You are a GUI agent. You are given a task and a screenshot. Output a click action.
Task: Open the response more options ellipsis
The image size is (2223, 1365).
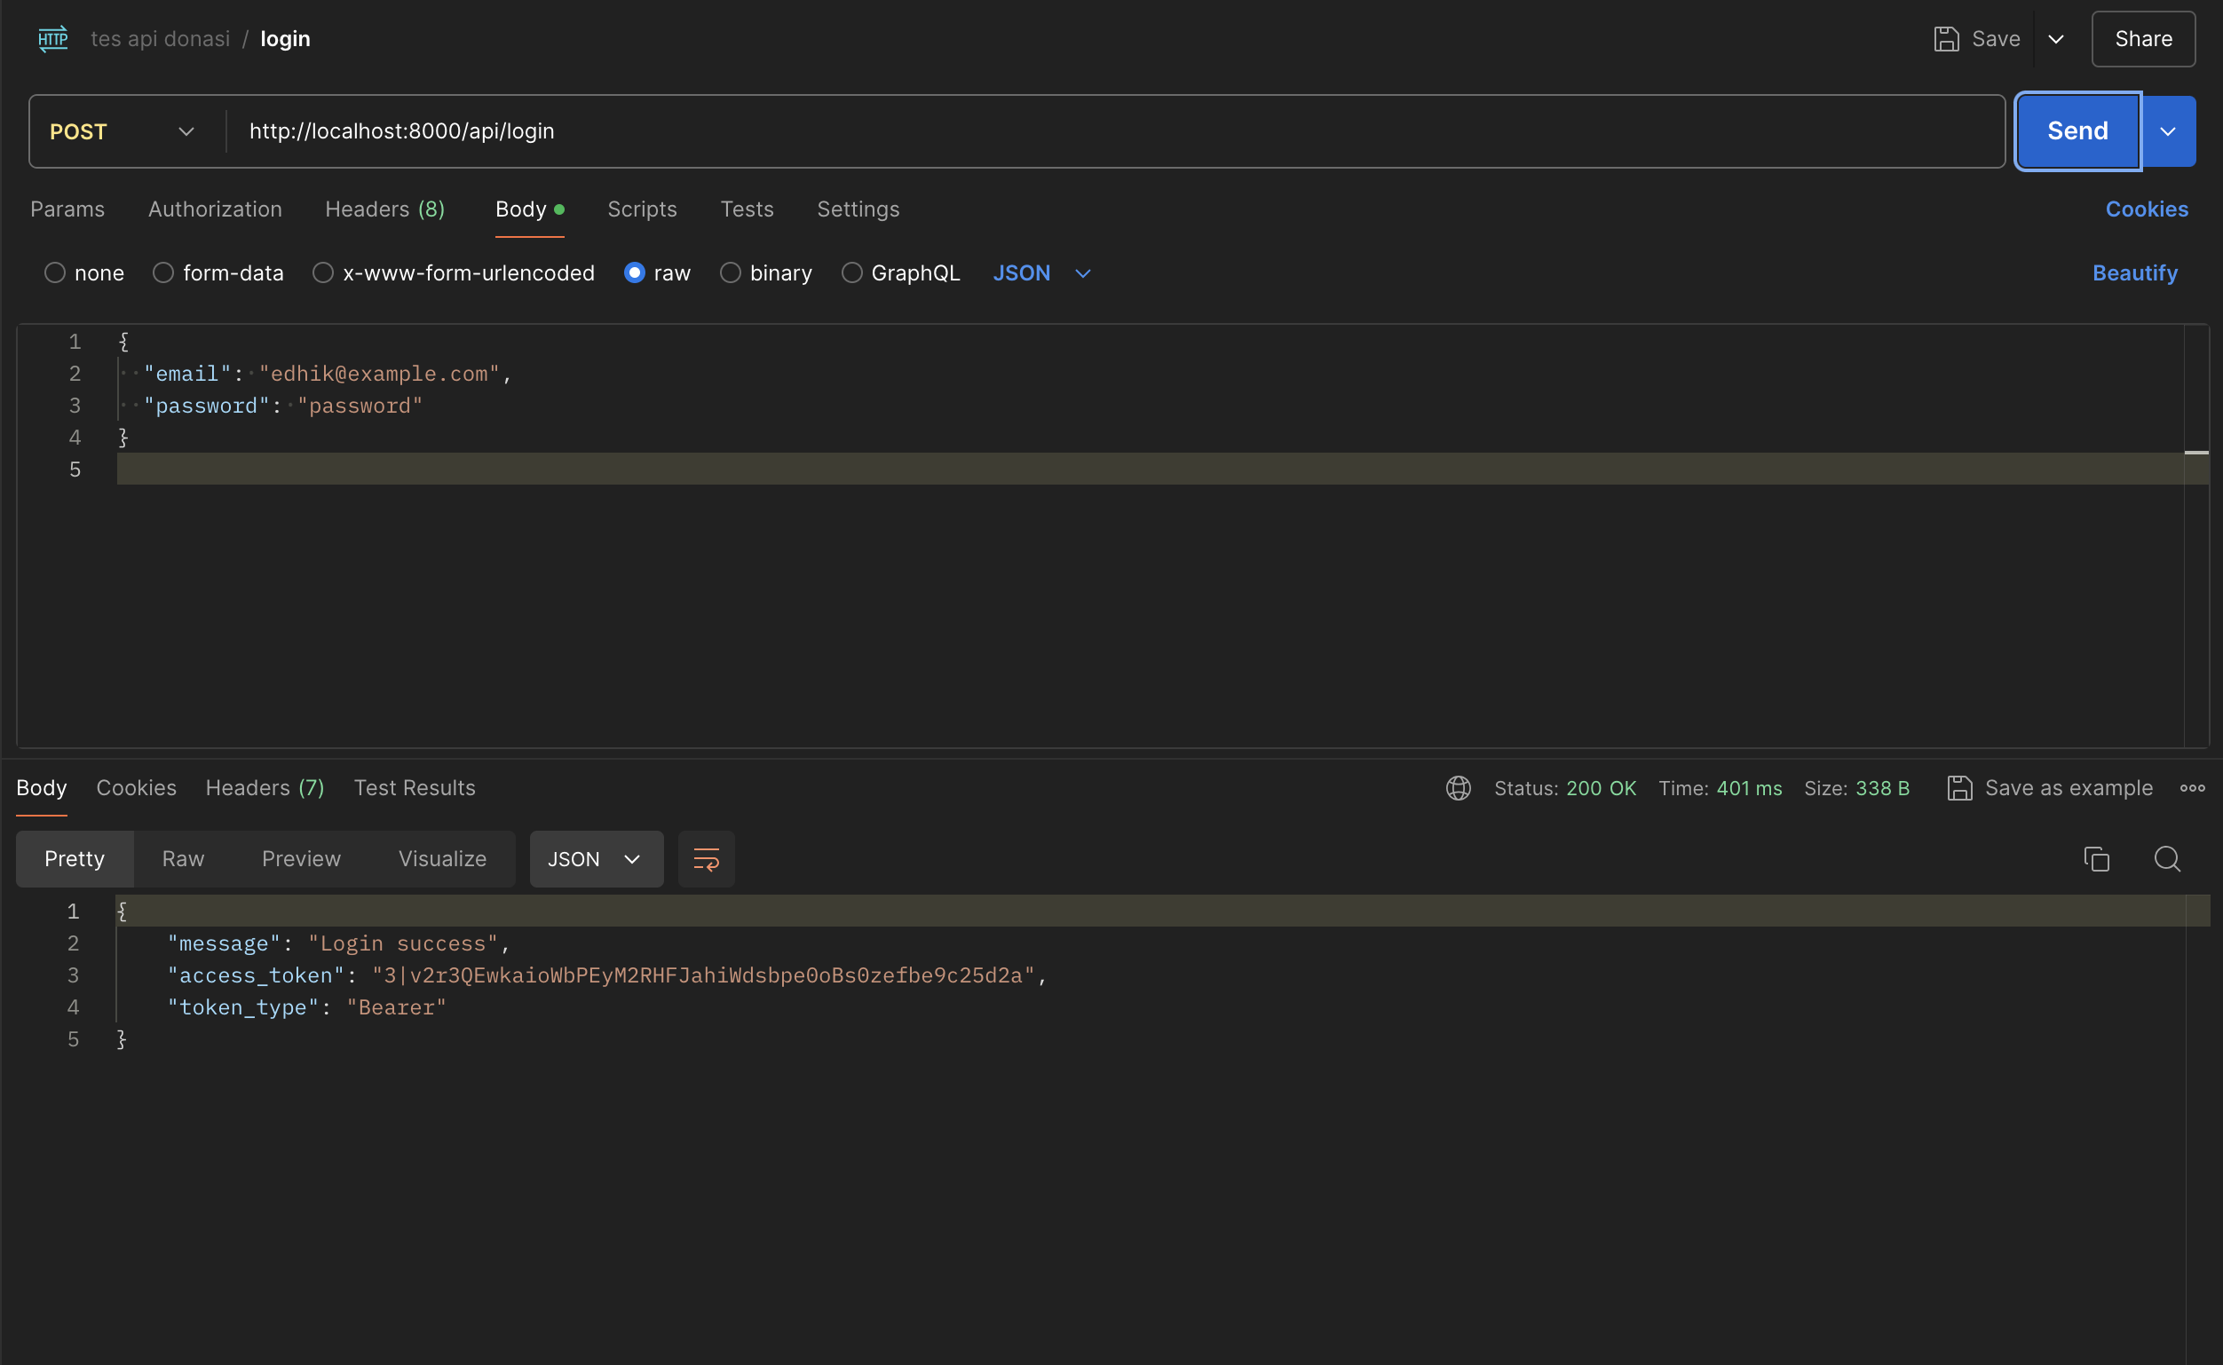tap(2192, 788)
